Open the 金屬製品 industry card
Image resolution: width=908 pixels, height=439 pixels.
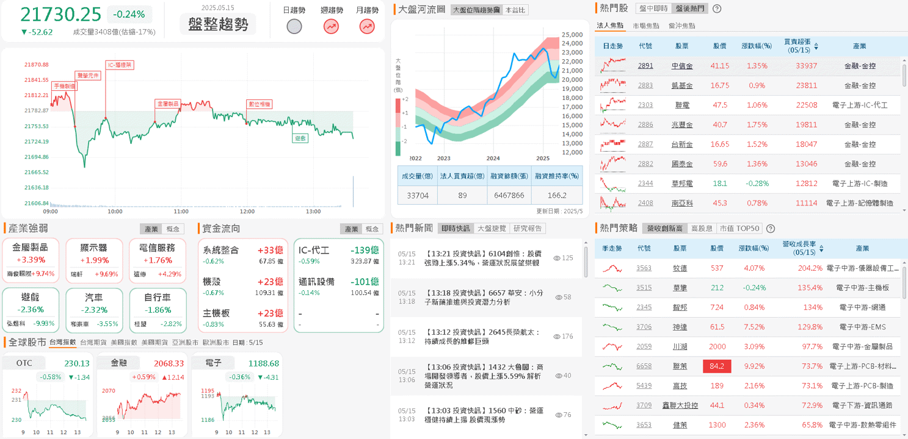[30, 260]
